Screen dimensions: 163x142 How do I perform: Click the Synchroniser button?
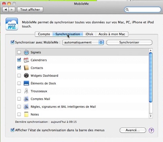[x=129, y=42]
